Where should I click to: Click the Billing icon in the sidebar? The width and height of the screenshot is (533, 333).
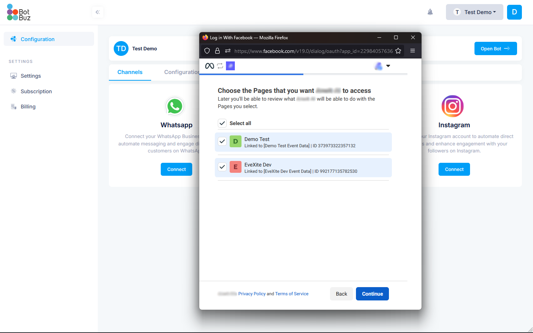[14, 107]
